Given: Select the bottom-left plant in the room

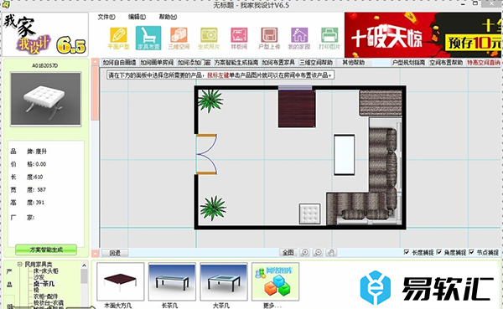Looking at the screenshot, I should (x=213, y=209).
